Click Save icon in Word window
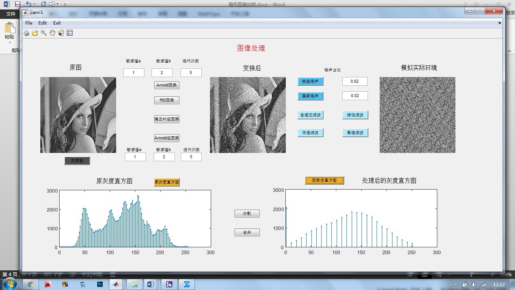The image size is (515, 290). tap(17, 4)
